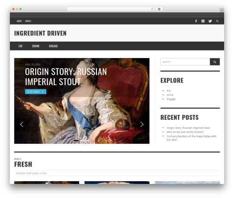Open recent post Origin Story Russian Imperial Stout
The image size is (234, 198).
(188, 128)
